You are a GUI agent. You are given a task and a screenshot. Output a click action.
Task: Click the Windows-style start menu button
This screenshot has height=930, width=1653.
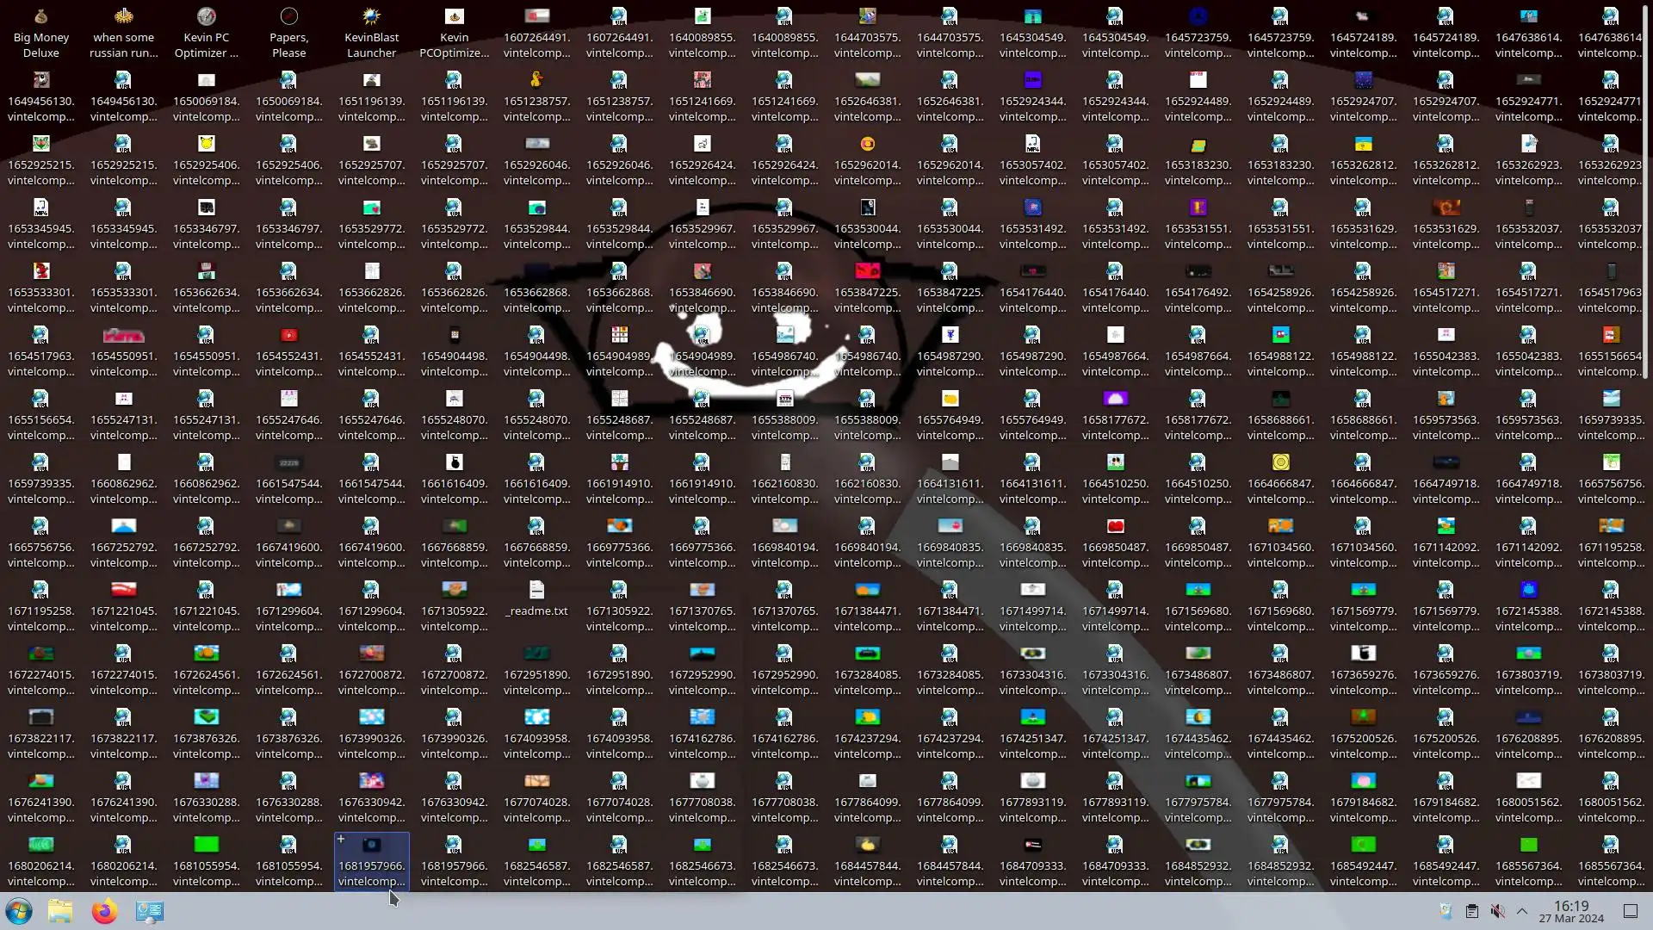click(19, 911)
